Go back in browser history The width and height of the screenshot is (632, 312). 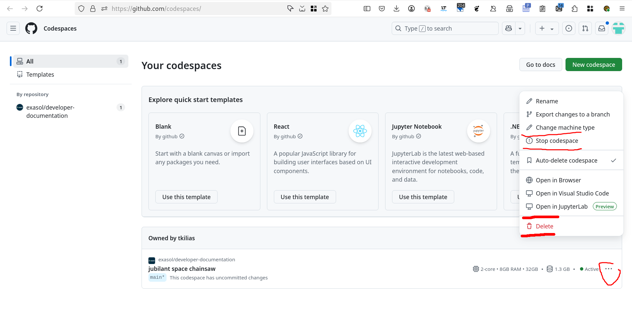(10, 9)
